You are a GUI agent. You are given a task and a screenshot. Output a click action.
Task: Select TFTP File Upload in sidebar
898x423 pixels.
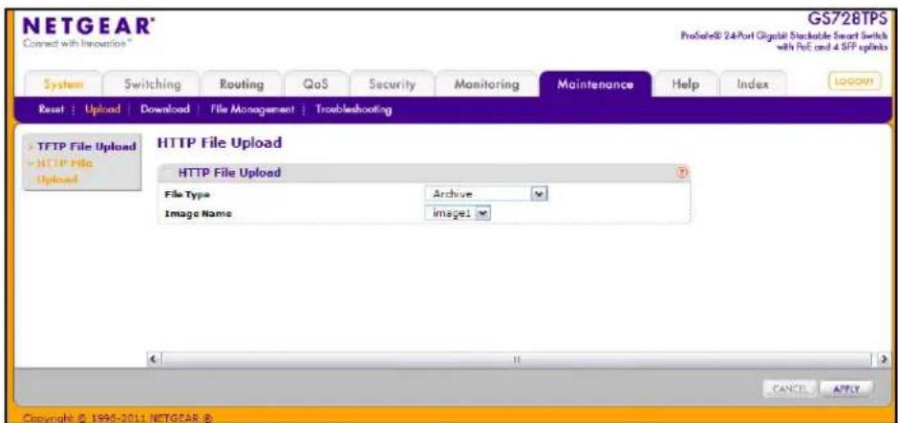point(85,147)
